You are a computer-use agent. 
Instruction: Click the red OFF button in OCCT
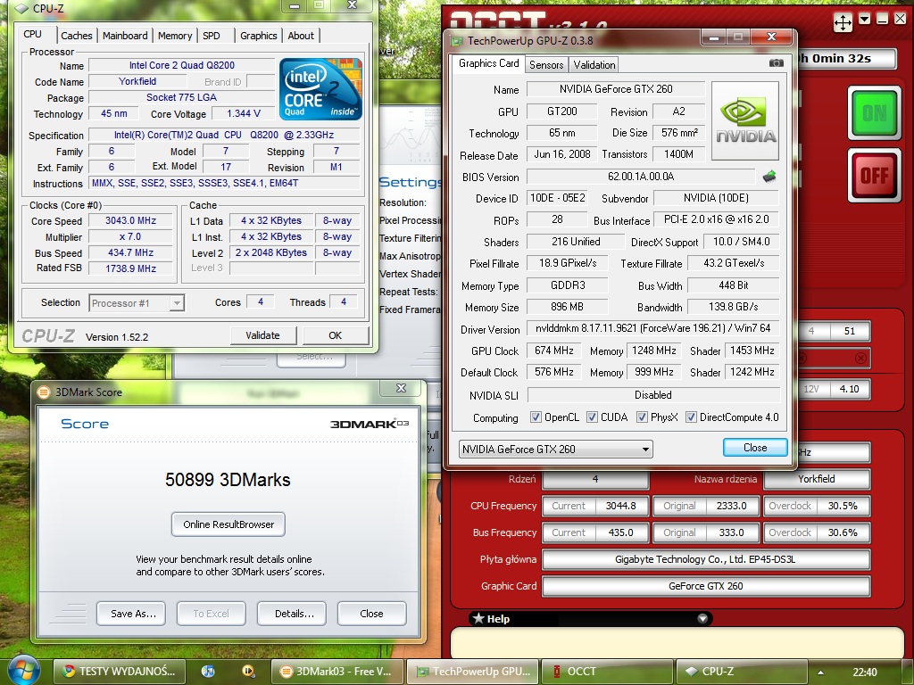click(875, 176)
